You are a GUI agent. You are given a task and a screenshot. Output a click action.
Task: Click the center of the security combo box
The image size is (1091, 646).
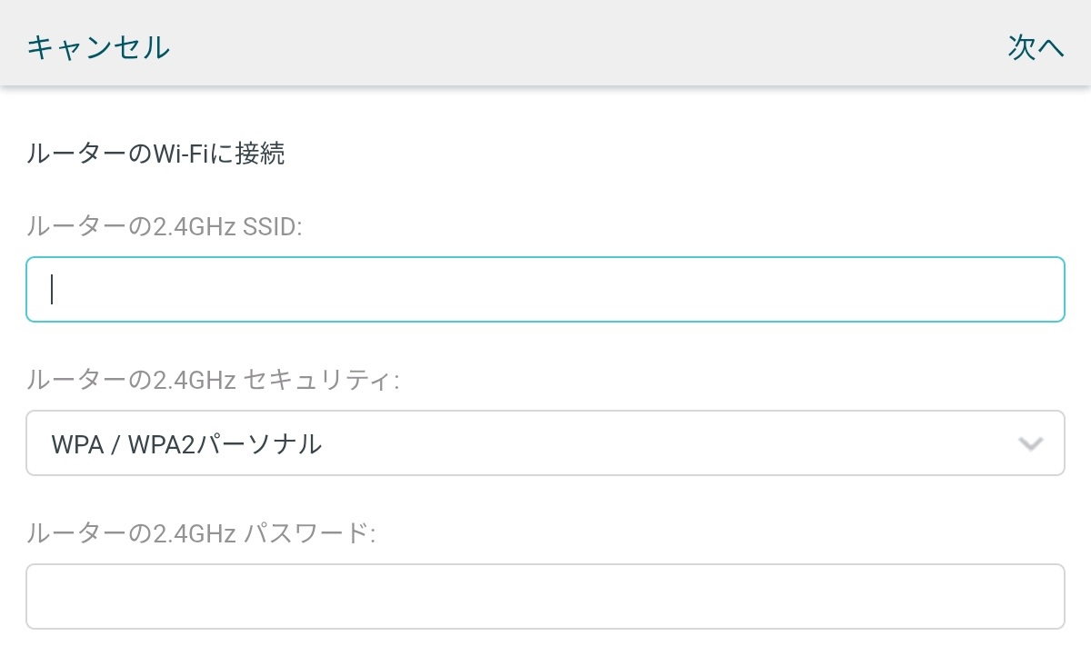pos(545,443)
